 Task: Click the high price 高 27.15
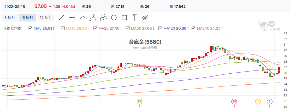(x=118, y=7)
